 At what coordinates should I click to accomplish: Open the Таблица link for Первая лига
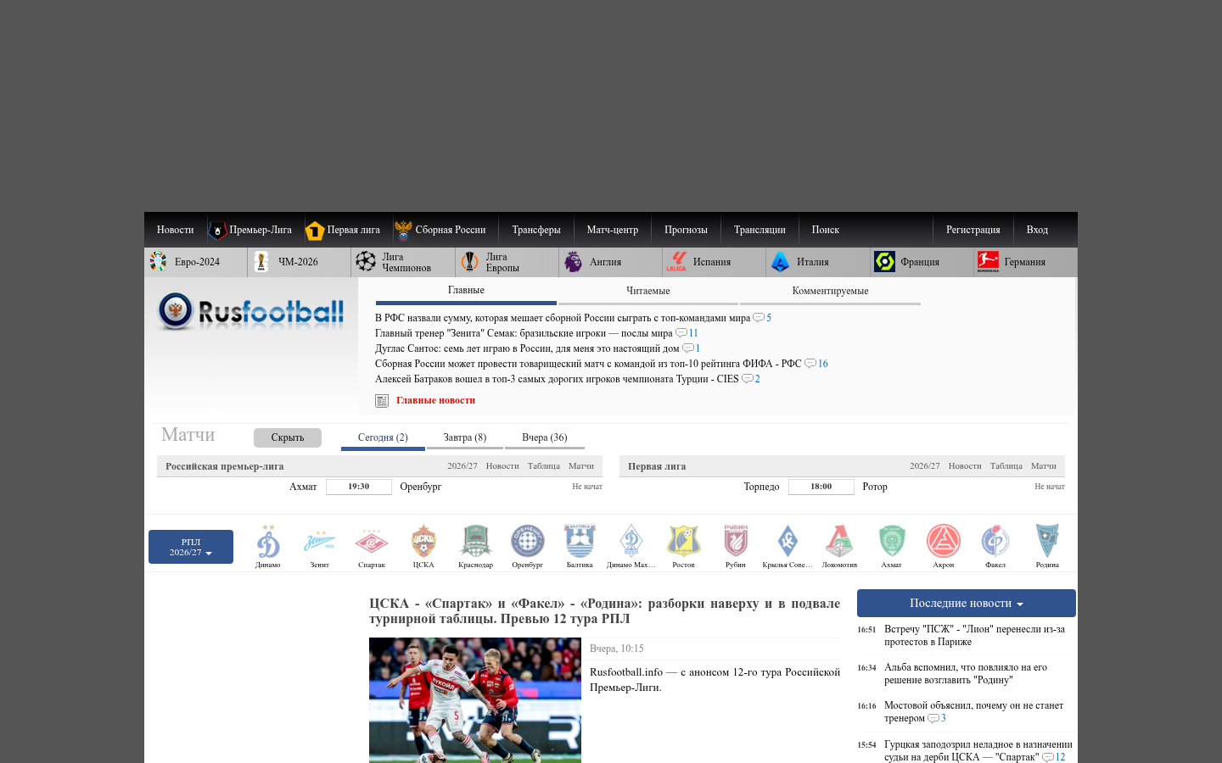pyautogui.click(x=1006, y=465)
